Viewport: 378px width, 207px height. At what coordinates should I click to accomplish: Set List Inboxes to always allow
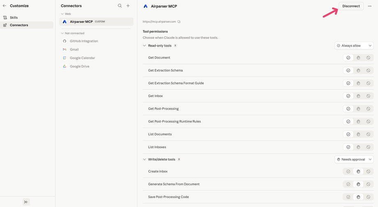[x=348, y=147]
